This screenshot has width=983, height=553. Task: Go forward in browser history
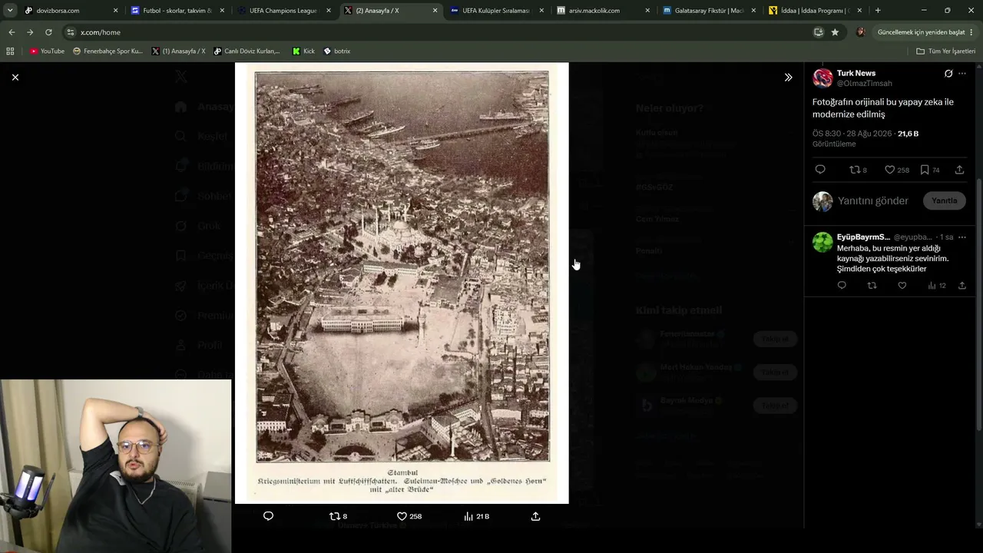click(x=30, y=32)
